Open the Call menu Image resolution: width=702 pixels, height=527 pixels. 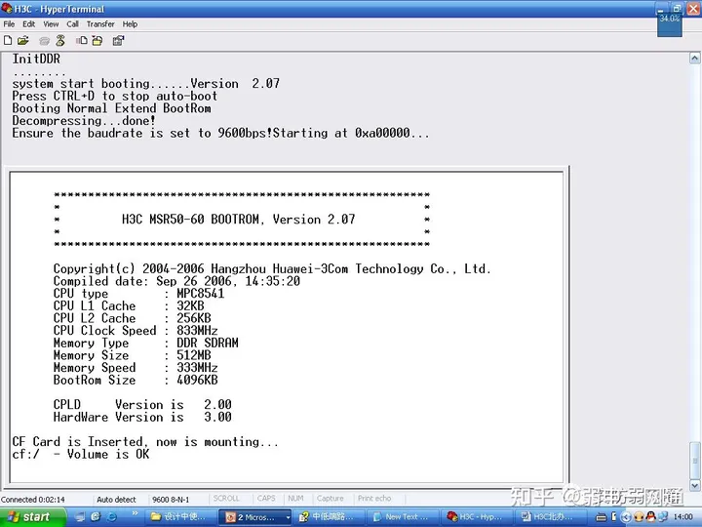pyautogui.click(x=72, y=24)
